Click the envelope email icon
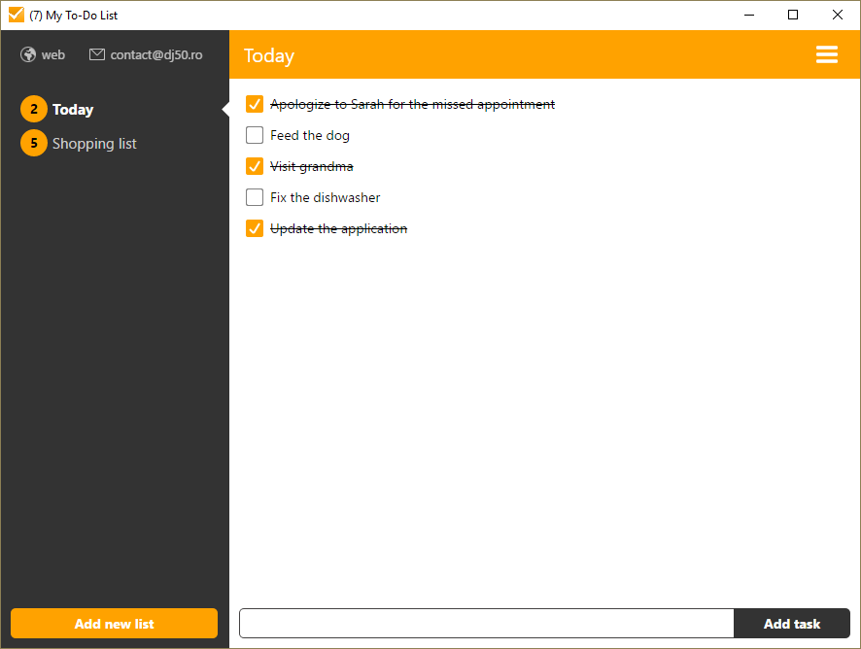Image resolution: width=861 pixels, height=649 pixels. 97,55
